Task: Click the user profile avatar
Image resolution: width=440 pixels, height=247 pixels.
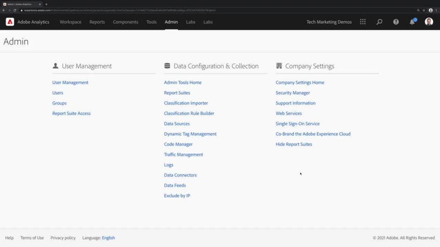Action: (x=429, y=22)
